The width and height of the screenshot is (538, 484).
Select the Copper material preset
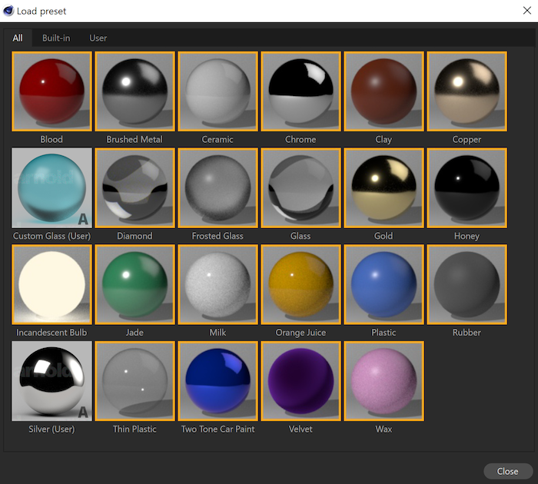467,91
